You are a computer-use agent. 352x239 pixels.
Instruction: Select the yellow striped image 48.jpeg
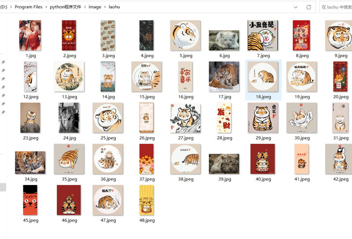click(147, 200)
